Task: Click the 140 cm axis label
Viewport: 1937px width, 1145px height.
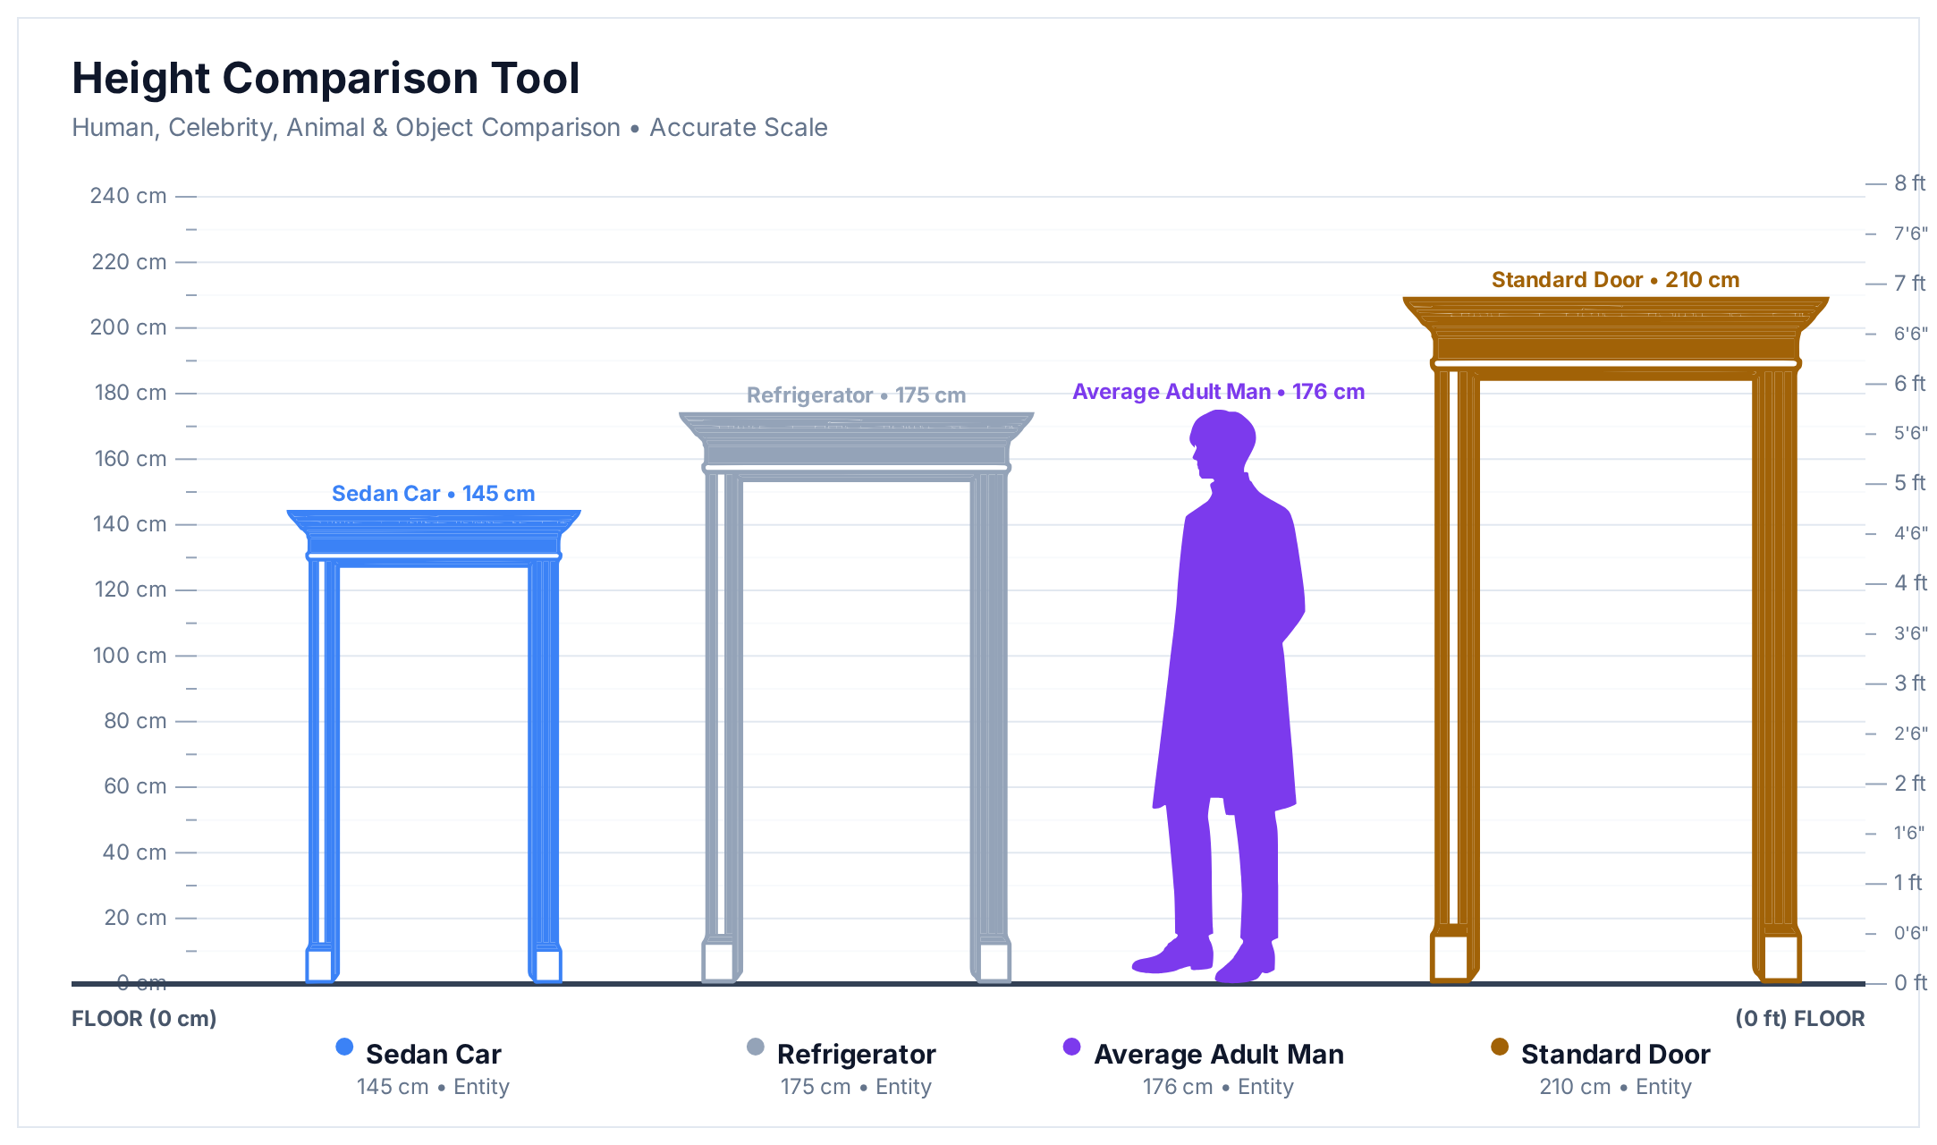Action: click(130, 524)
